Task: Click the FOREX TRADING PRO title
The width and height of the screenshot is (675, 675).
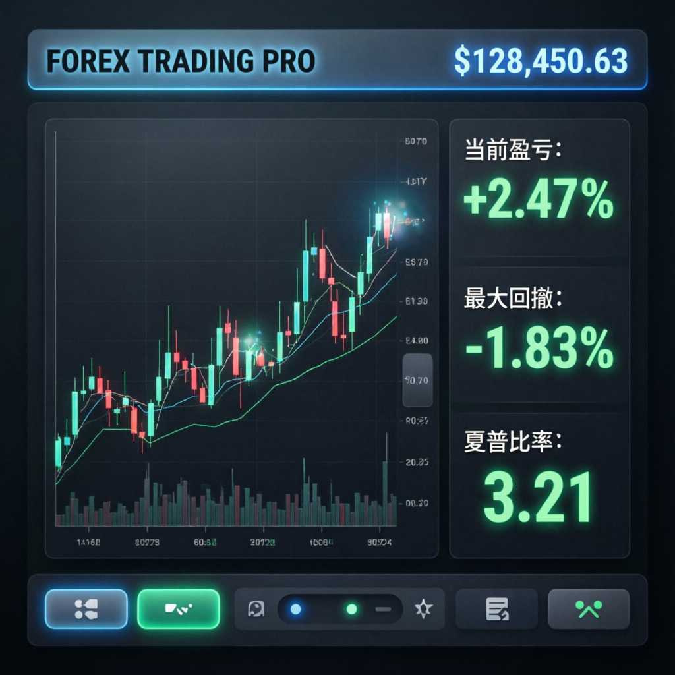Action: 181,61
